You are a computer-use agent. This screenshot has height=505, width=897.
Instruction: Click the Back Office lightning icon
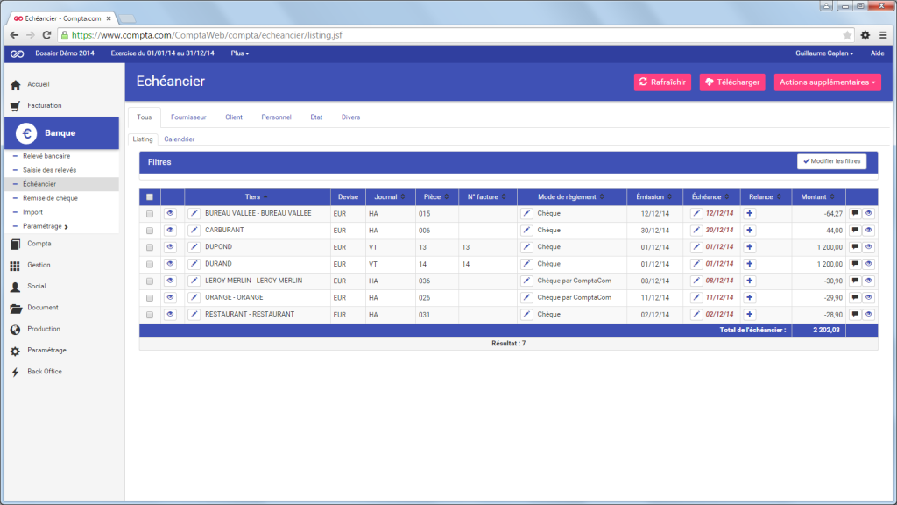16,372
